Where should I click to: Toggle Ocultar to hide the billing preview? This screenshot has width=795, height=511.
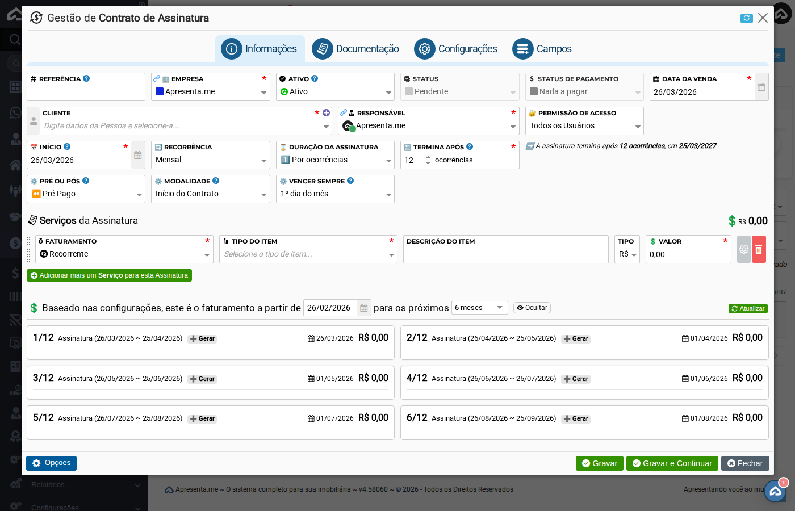tap(532, 307)
